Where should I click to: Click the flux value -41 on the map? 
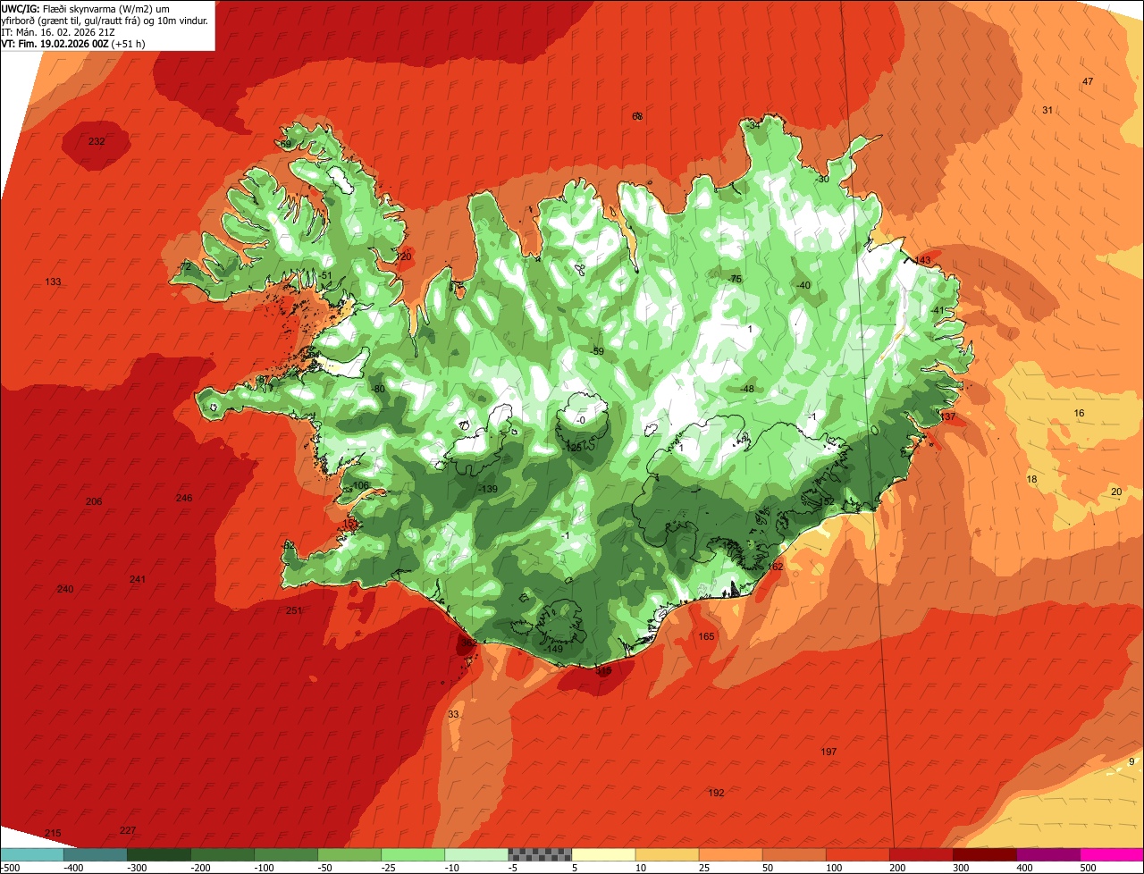(x=937, y=311)
